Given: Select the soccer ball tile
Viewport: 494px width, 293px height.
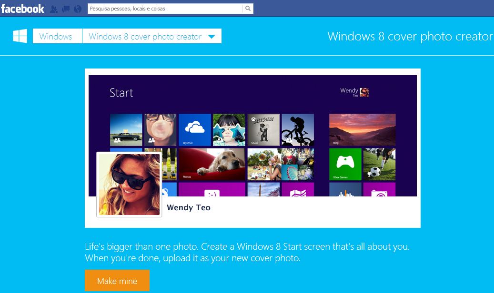Looking at the screenshot, I should tap(379, 164).
